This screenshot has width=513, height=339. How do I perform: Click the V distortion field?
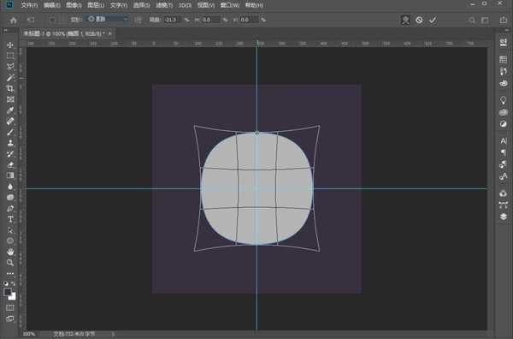pyautogui.click(x=249, y=20)
